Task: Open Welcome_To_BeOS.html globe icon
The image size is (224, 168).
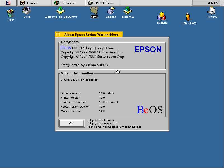Action: tap(60, 11)
